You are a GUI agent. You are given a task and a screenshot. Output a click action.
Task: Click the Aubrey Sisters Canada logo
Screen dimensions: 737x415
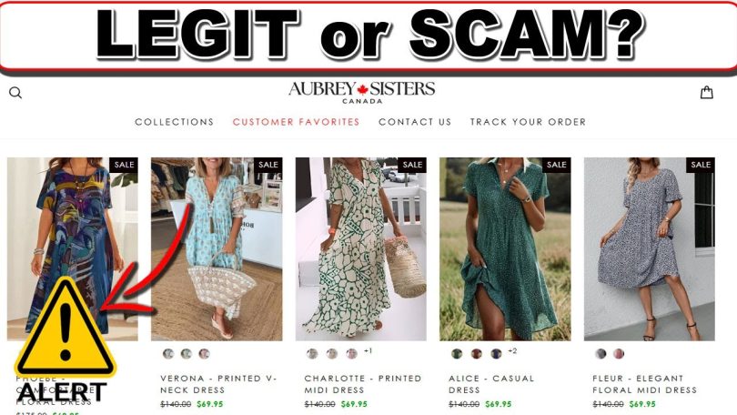362,93
